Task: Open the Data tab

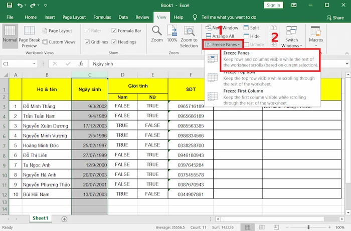Action: pyautogui.click(x=123, y=17)
